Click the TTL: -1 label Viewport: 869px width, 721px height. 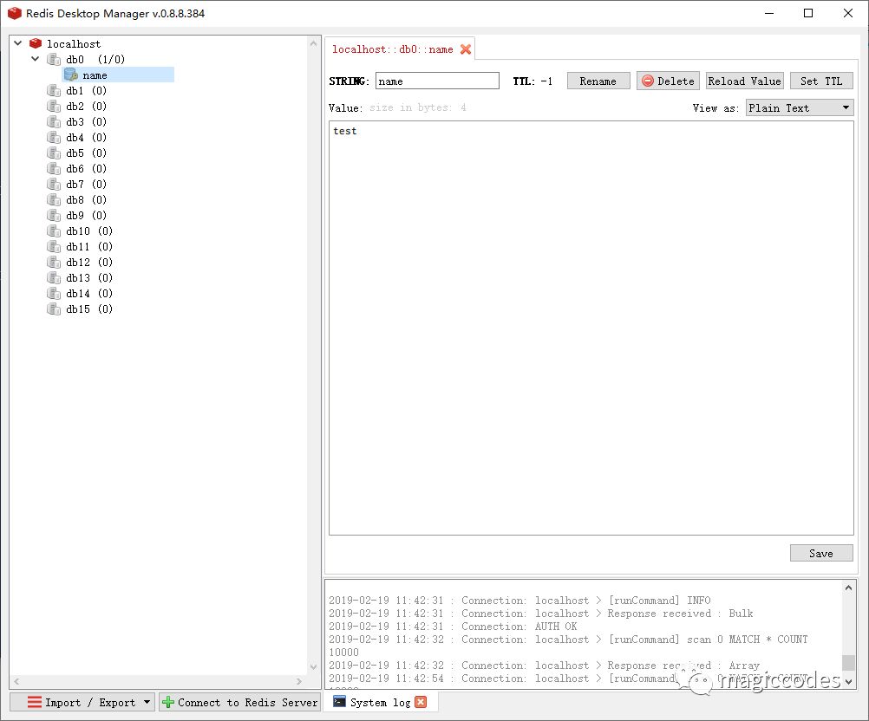pos(533,81)
